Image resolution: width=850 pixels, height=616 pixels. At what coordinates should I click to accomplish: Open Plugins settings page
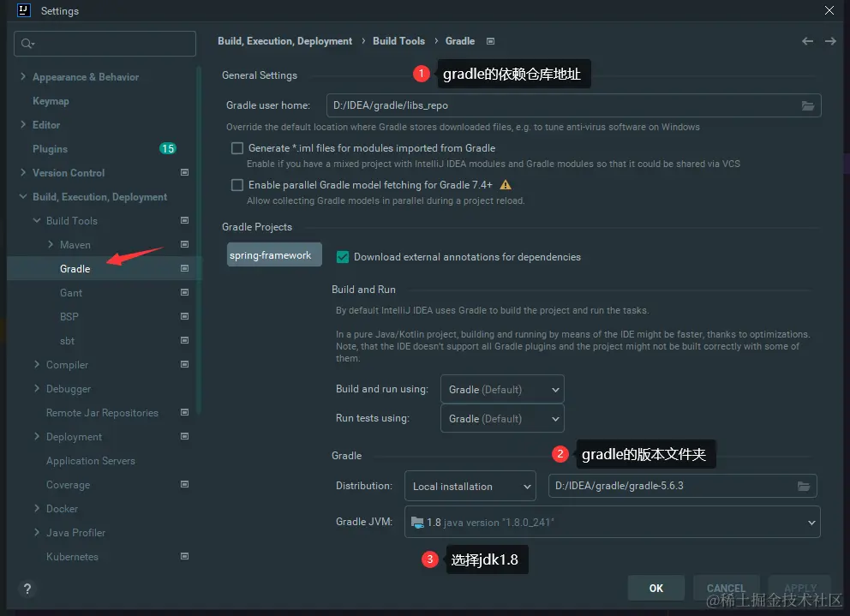(50, 148)
